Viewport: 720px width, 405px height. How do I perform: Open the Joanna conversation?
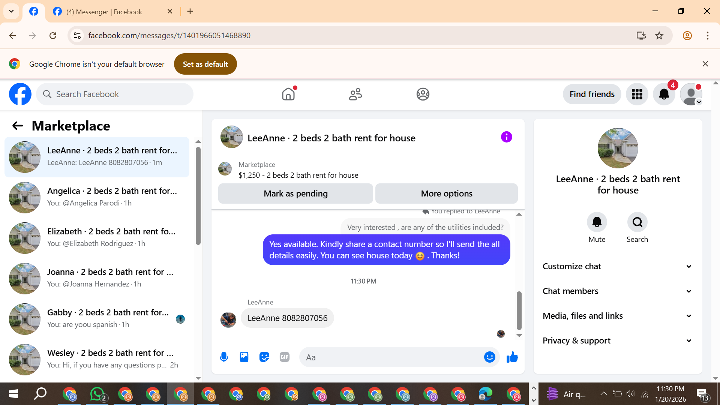[97, 278]
